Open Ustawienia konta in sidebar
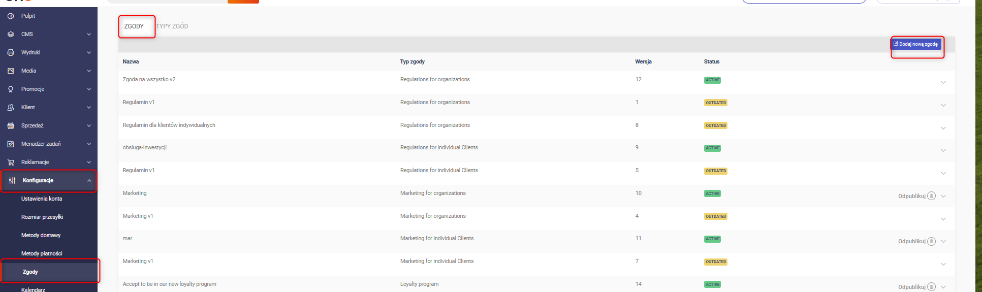 click(42, 199)
